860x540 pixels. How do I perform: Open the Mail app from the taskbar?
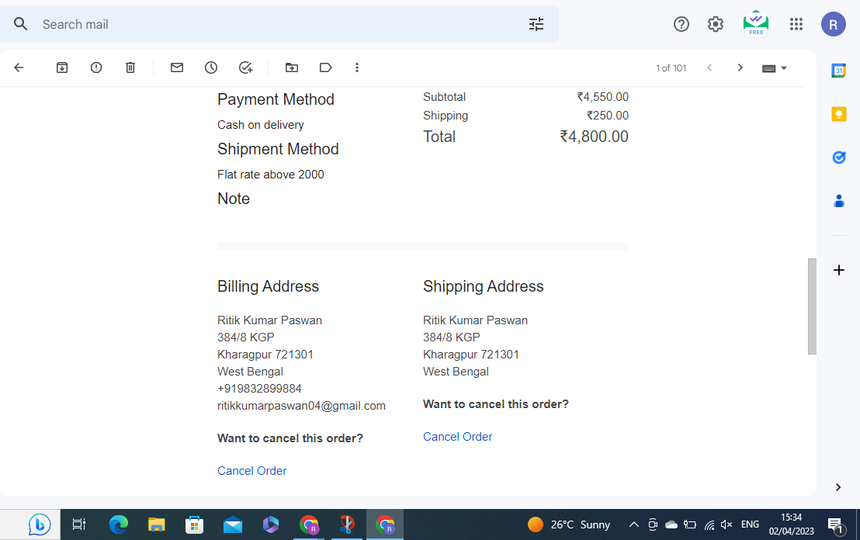click(233, 524)
